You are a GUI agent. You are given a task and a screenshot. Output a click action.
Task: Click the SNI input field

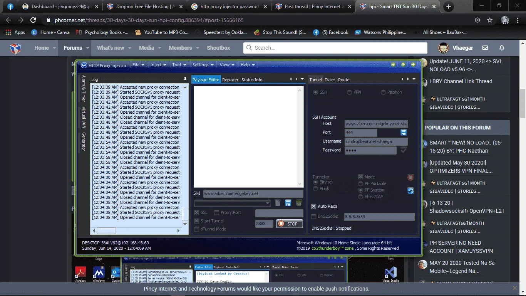(x=253, y=193)
